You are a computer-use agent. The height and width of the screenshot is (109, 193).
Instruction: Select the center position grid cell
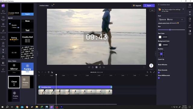coord(161,54)
